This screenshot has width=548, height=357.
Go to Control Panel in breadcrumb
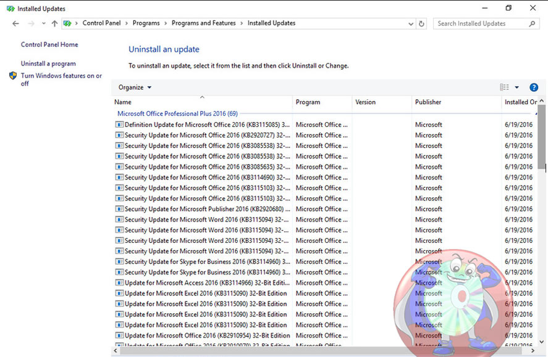click(x=101, y=23)
